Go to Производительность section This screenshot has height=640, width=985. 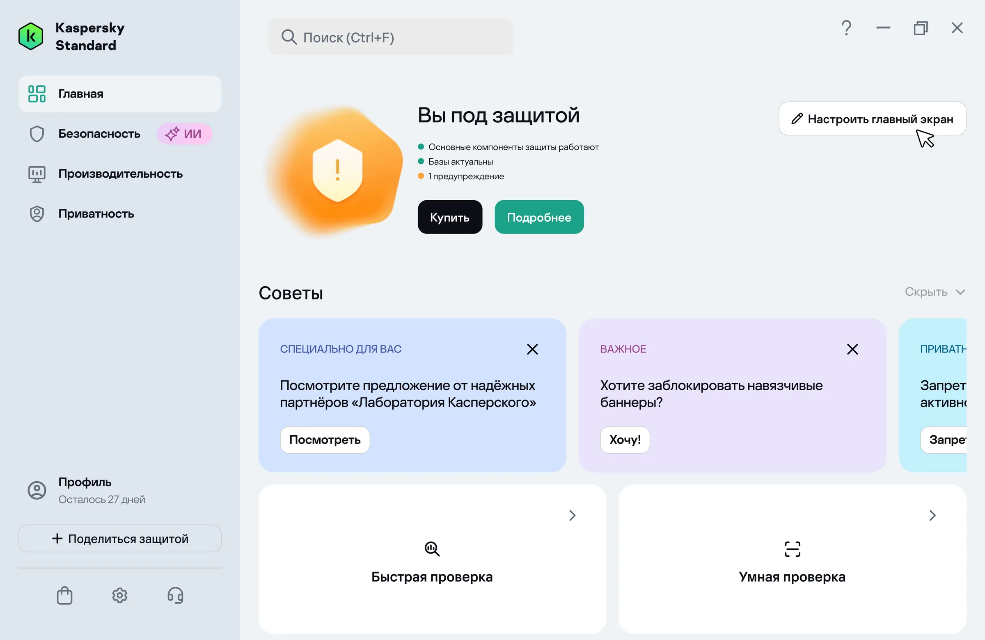pyautogui.click(x=120, y=174)
